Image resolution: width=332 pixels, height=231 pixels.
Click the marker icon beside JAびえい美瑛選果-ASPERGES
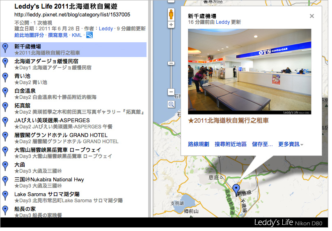(x=5, y=123)
